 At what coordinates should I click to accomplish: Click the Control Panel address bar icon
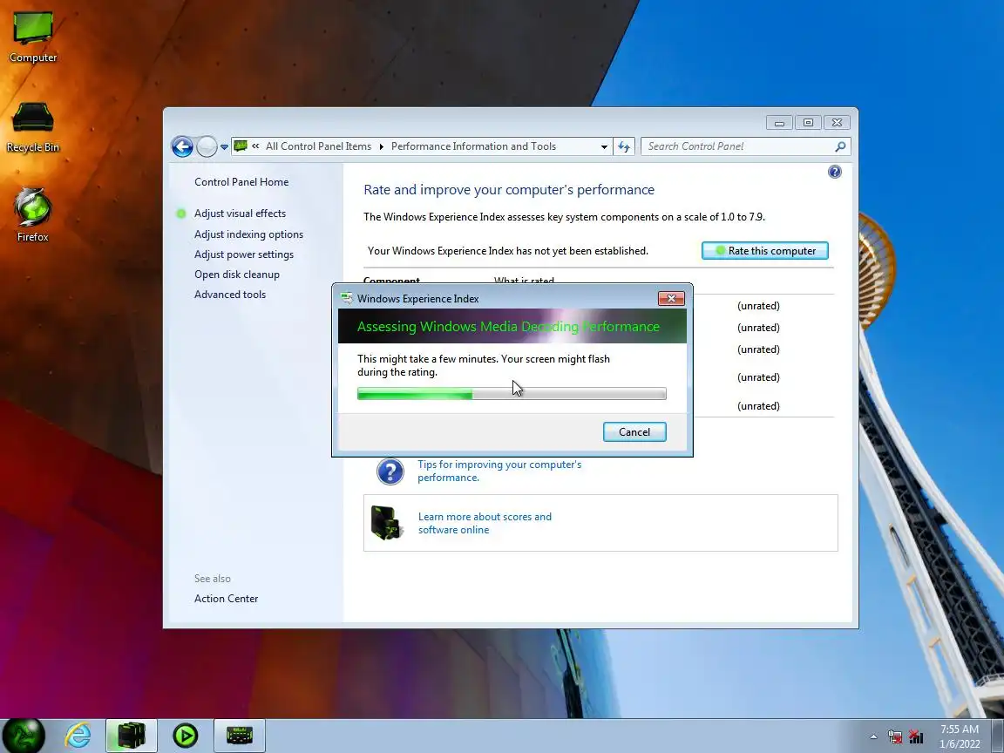point(241,146)
